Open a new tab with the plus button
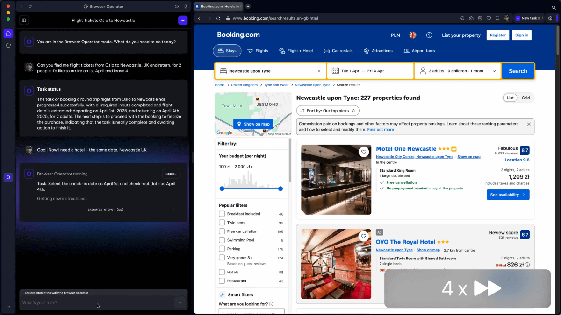The image size is (561, 315). click(248, 7)
